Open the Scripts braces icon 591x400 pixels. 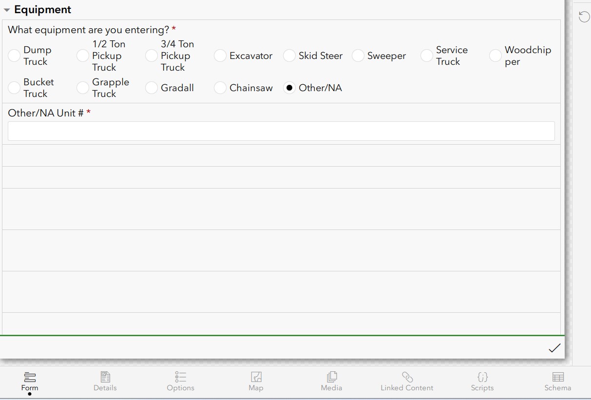(x=482, y=377)
